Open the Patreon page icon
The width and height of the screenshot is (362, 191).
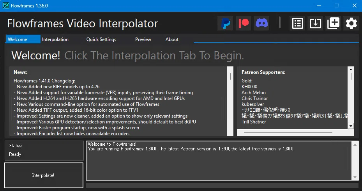coord(244,23)
